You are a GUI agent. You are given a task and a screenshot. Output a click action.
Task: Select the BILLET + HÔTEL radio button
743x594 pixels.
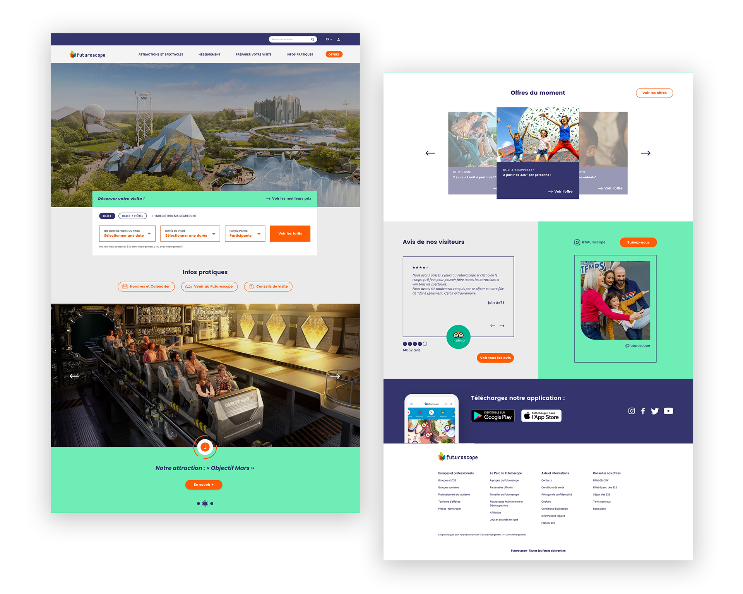pos(133,216)
